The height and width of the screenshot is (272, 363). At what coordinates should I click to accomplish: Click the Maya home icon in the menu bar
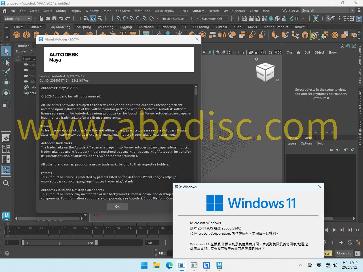(5, 11)
